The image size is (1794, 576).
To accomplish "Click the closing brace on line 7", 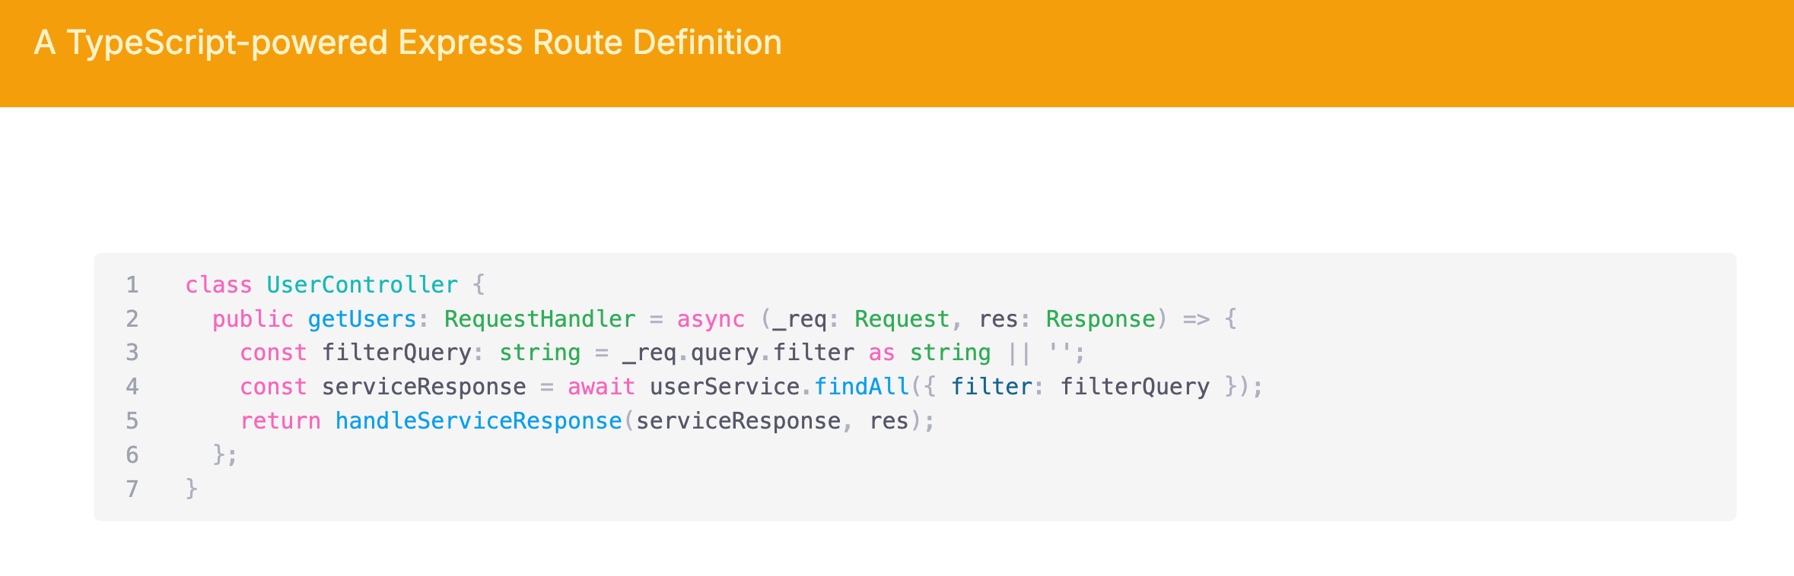I will [192, 488].
